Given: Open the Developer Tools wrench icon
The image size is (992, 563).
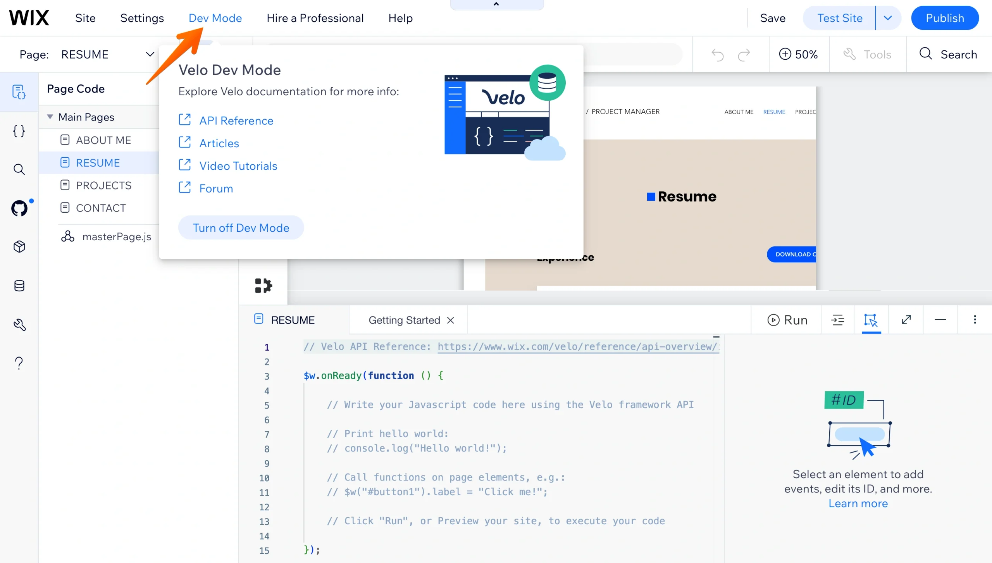Looking at the screenshot, I should pyautogui.click(x=19, y=324).
